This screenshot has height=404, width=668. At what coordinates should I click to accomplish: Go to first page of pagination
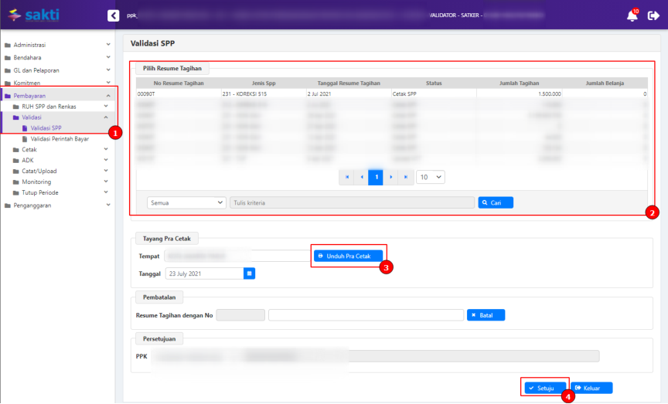coord(346,177)
